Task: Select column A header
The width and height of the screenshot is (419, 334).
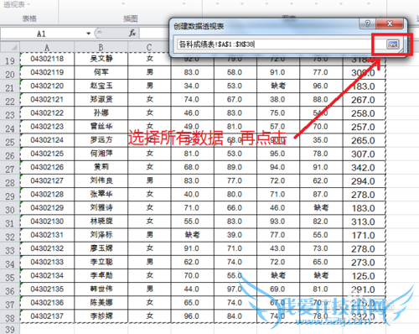Action: pyautogui.click(x=47, y=47)
